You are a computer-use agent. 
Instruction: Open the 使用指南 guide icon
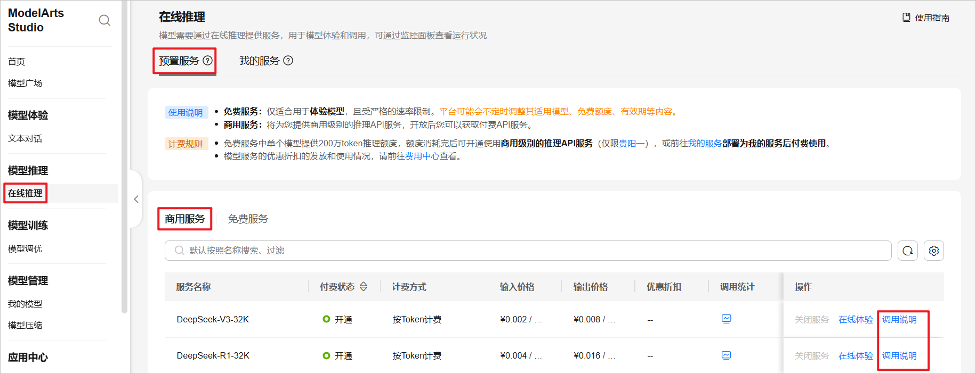(906, 18)
